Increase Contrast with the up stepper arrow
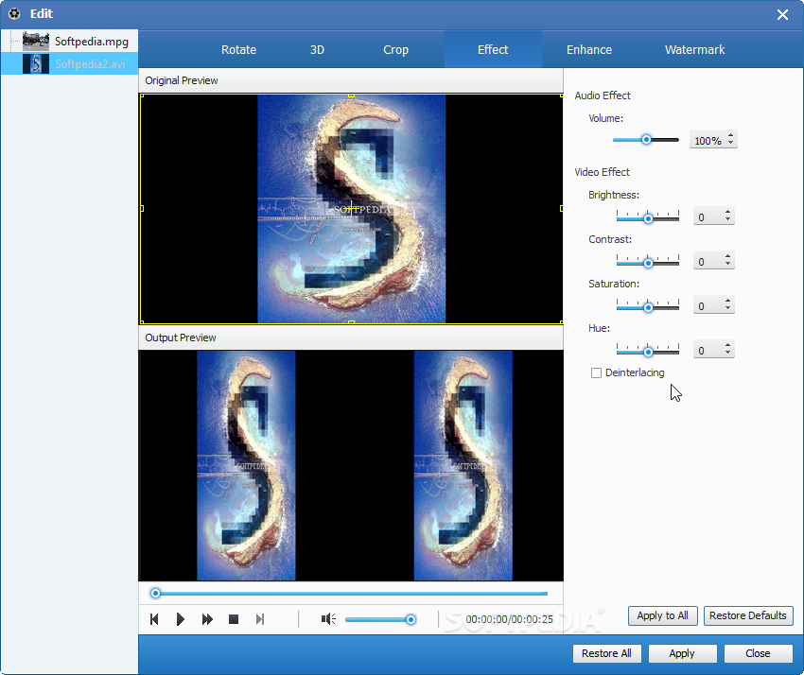 [727, 257]
